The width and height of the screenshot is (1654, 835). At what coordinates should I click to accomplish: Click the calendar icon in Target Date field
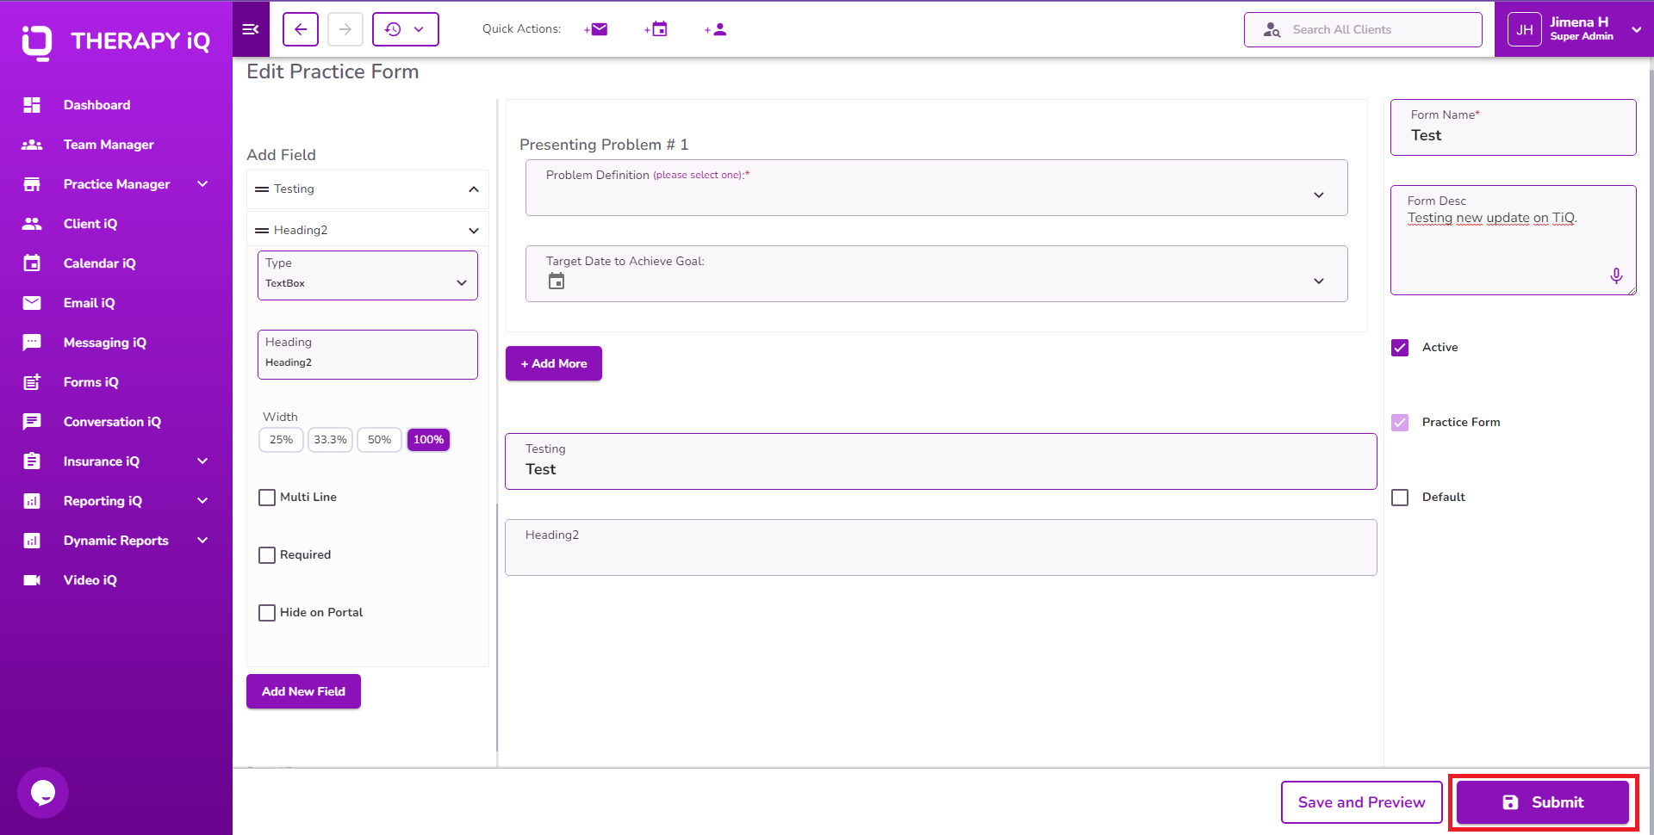pyautogui.click(x=556, y=281)
